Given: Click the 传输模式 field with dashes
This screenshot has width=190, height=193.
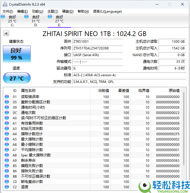Looking at the screenshot, I should (98, 62).
